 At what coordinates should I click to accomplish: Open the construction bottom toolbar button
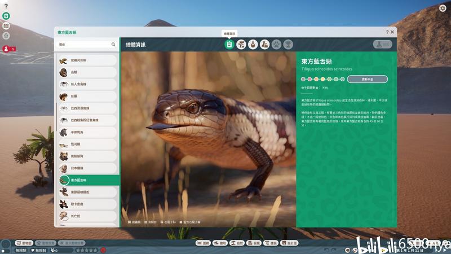tap(271, 243)
